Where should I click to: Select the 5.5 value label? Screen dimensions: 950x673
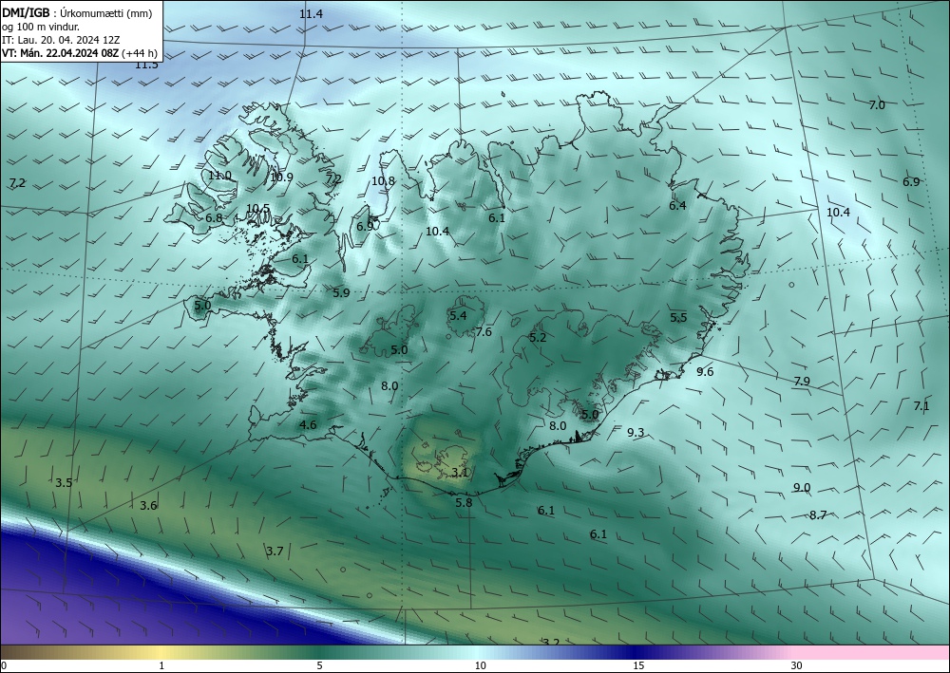point(678,318)
